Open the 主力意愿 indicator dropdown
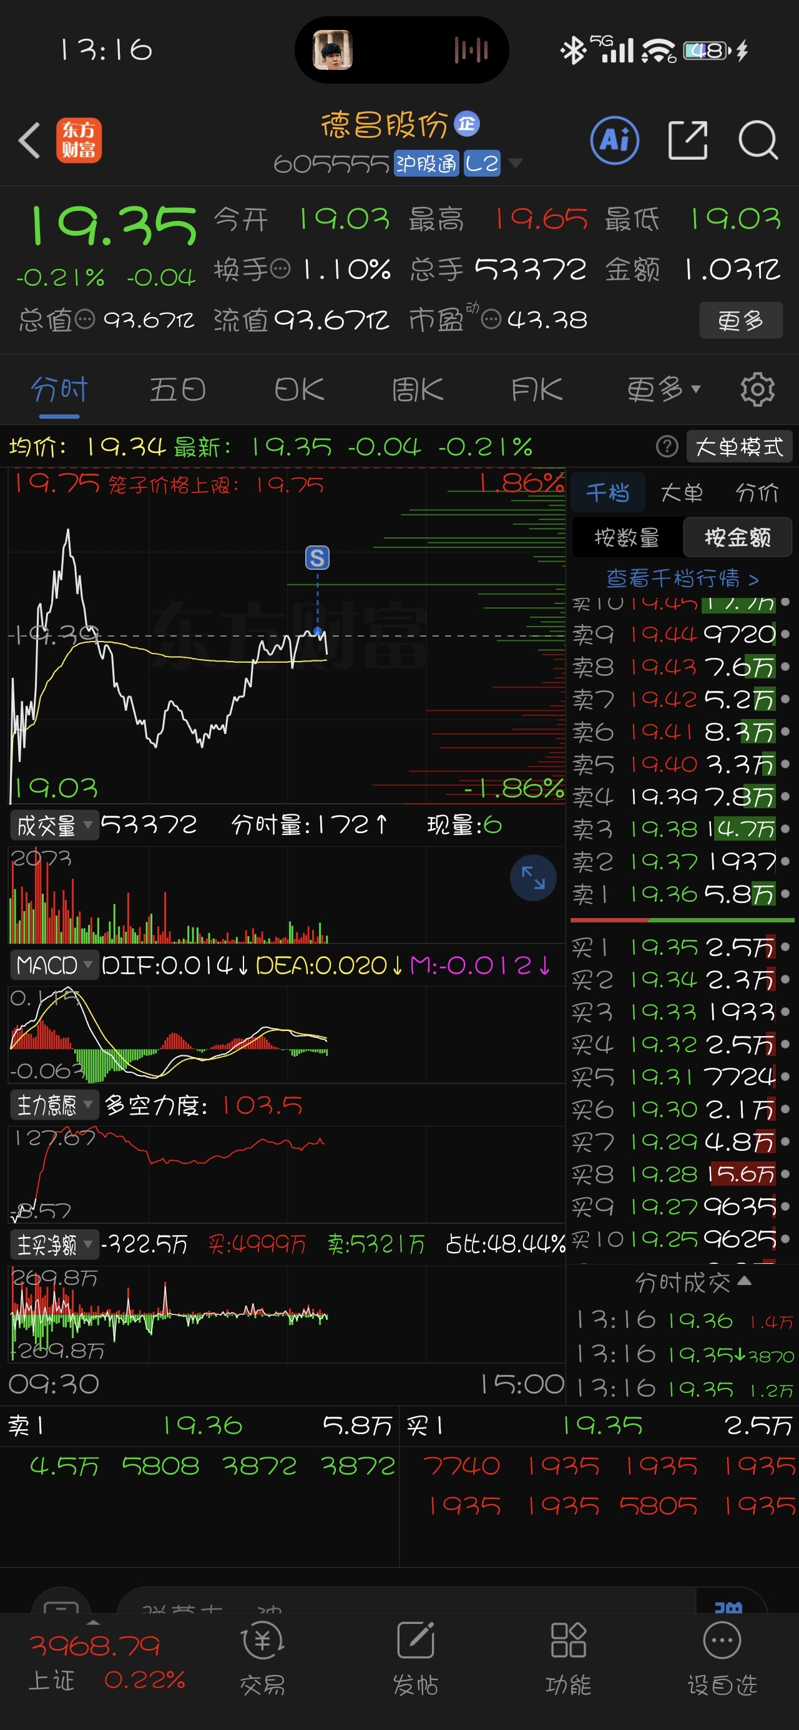The height and width of the screenshot is (1730, 799). click(54, 1105)
